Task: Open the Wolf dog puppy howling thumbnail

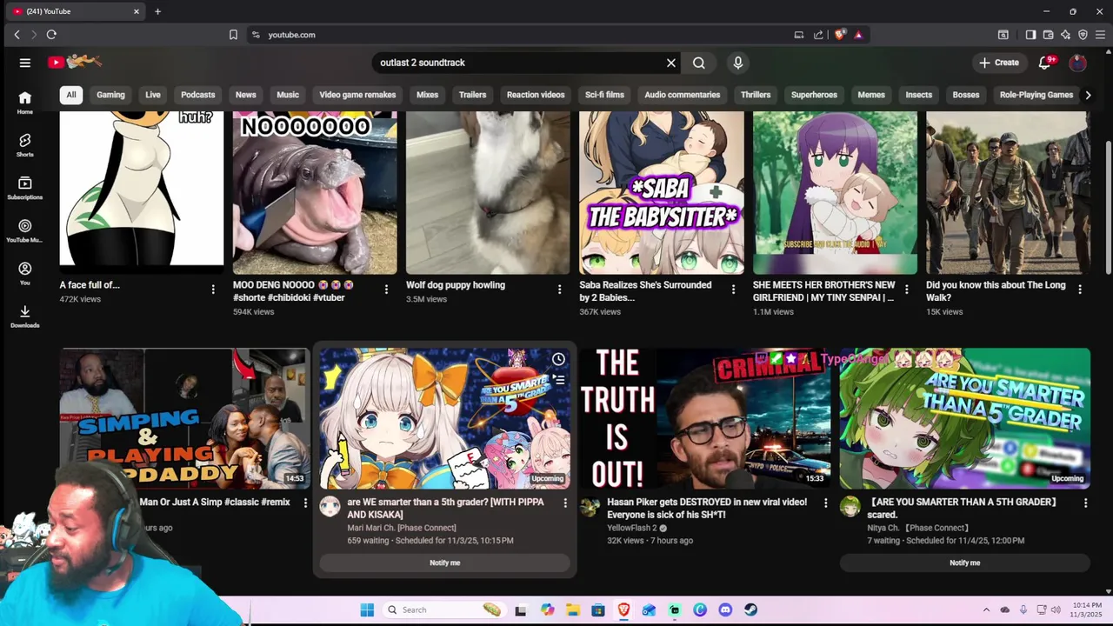Action: click(488, 192)
